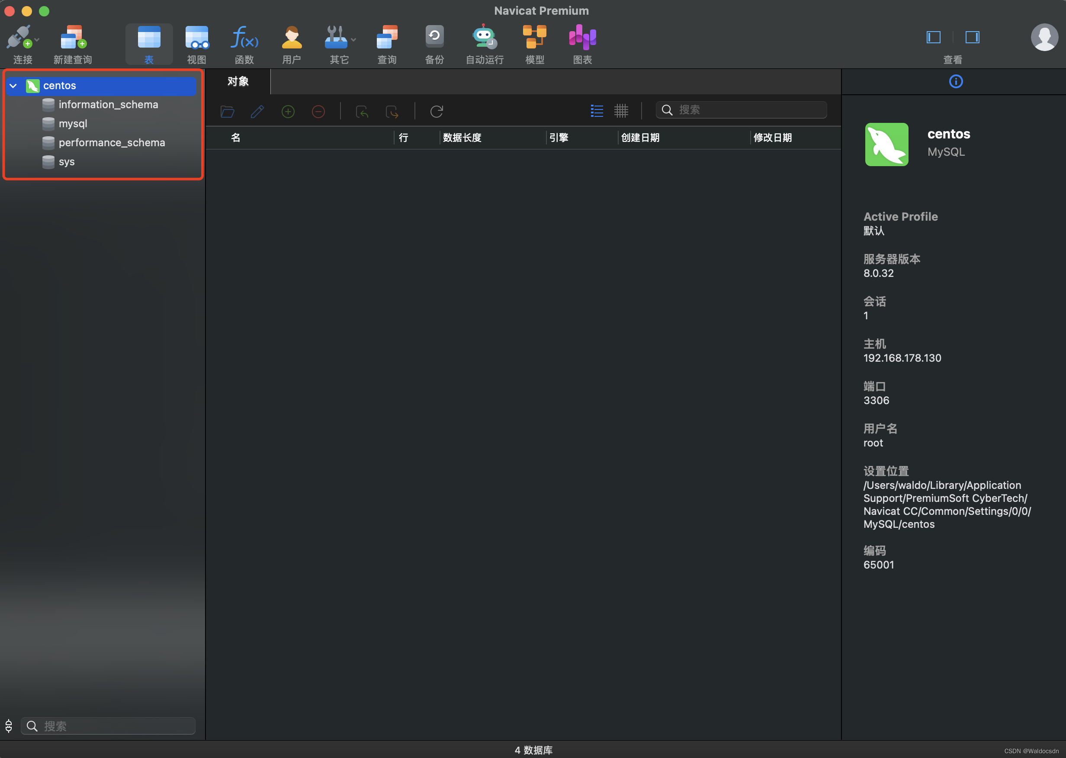Select the 表 tables toolbar button

click(149, 44)
